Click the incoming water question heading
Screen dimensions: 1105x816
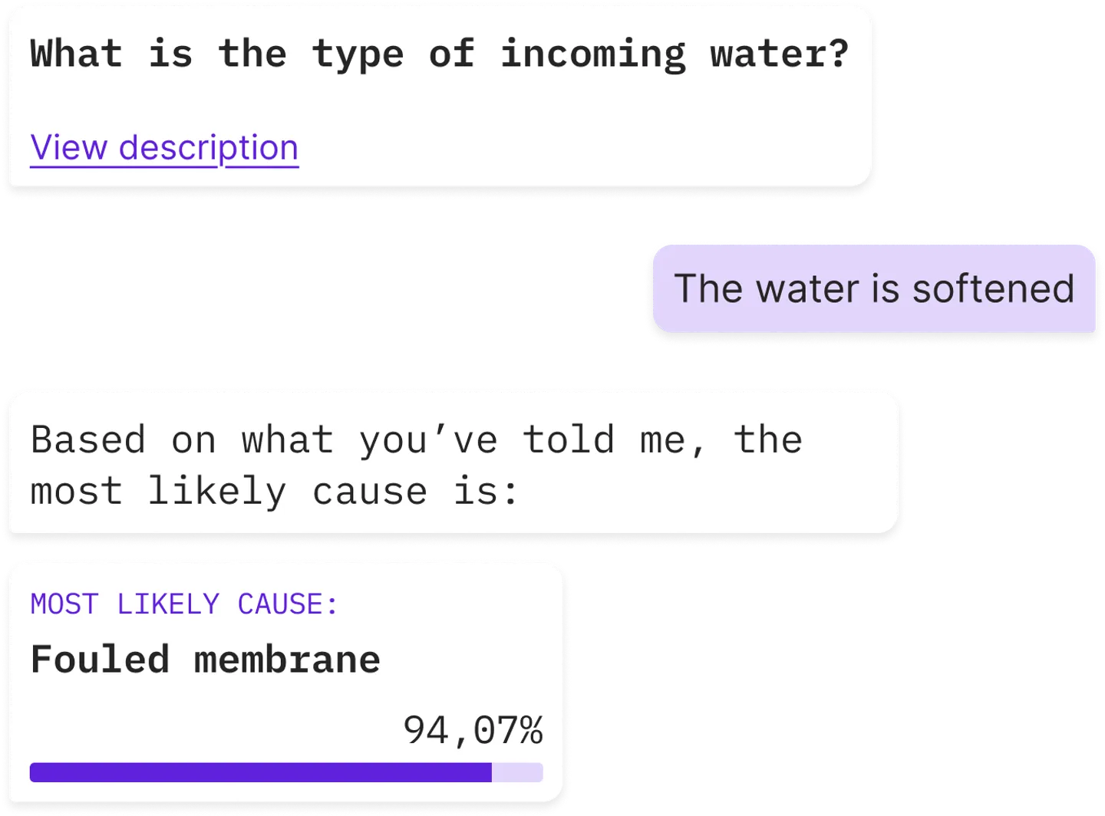[439, 54]
